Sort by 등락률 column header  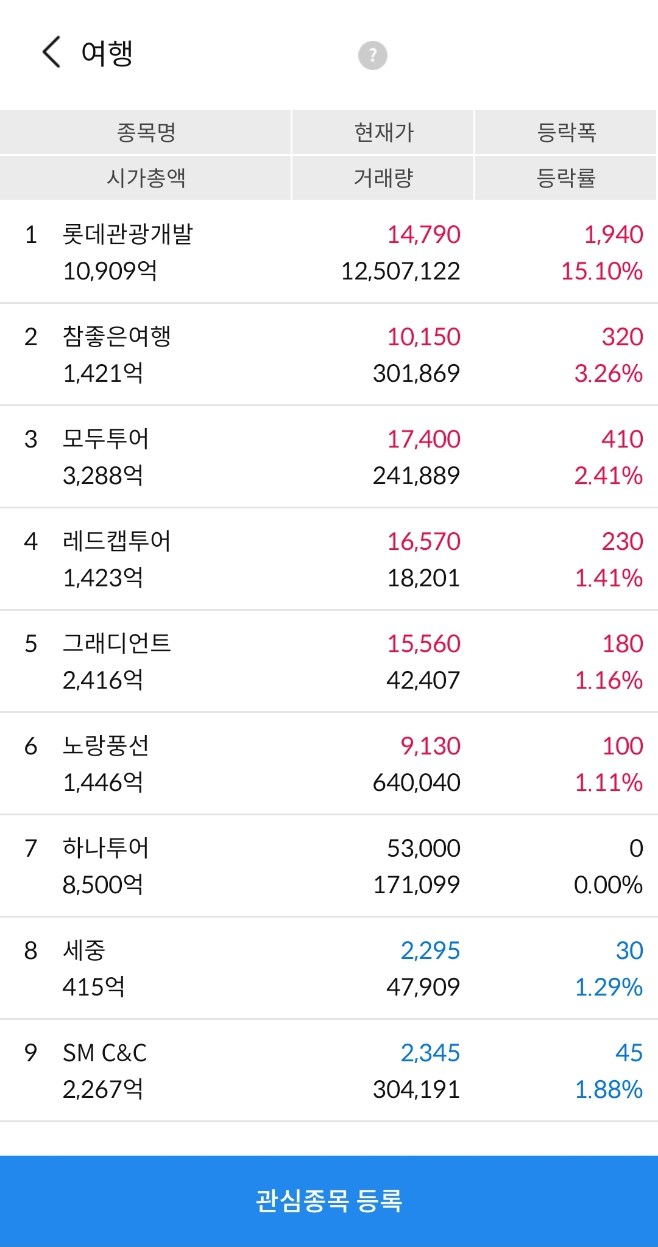566,178
